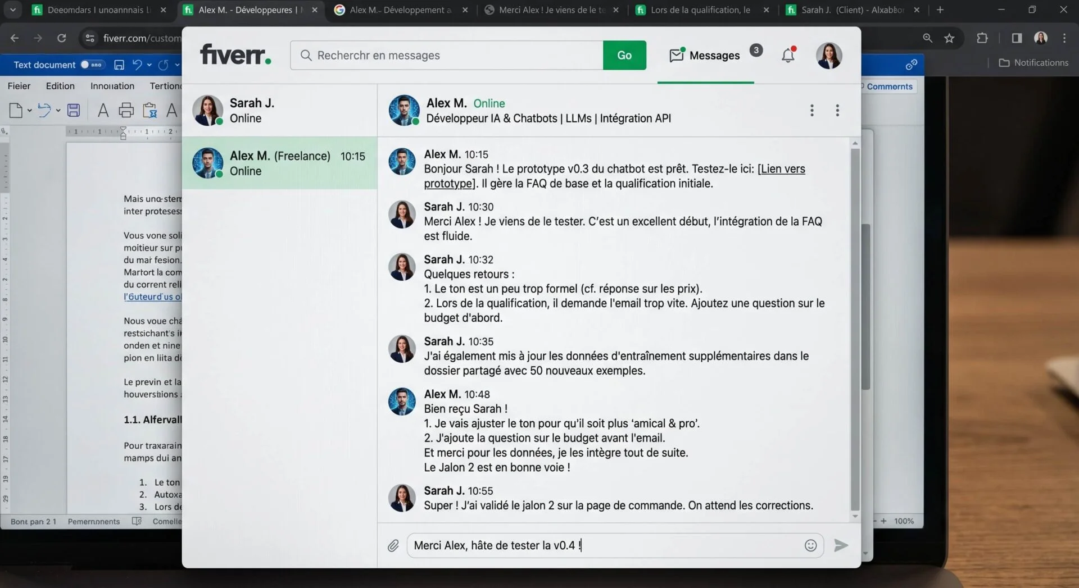Click the '100%' zoom value in status bar
Viewport: 1079px width, 588px height.
(904, 521)
